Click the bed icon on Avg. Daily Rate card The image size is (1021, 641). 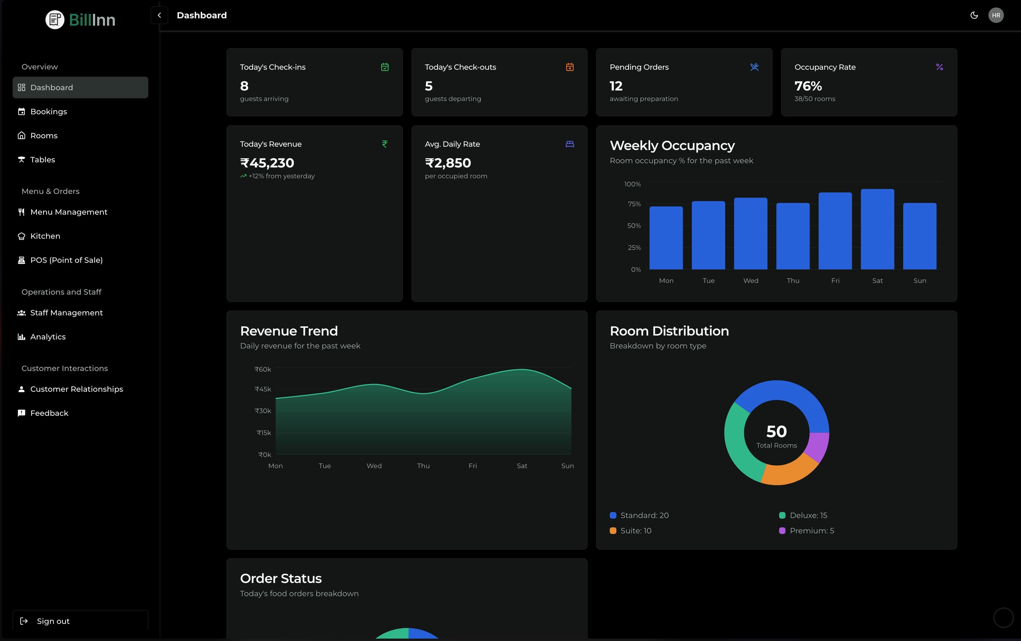[x=569, y=144]
